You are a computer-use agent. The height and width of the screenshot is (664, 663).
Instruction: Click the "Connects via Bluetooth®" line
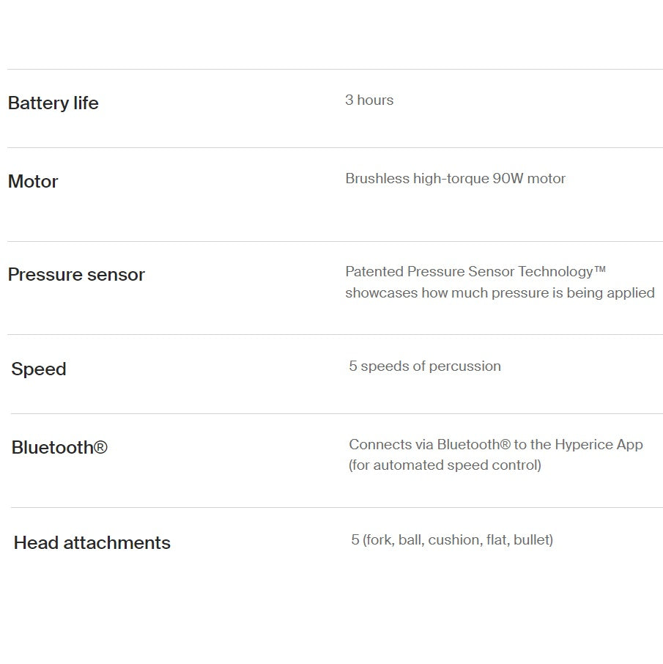(495, 445)
